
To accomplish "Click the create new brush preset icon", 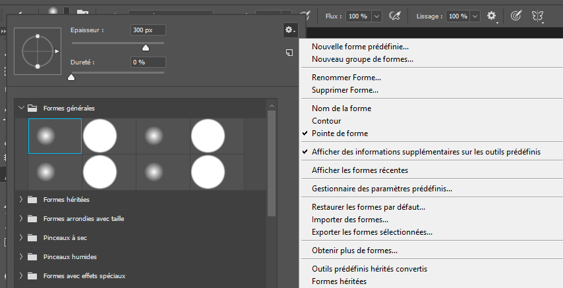I will click(x=289, y=52).
